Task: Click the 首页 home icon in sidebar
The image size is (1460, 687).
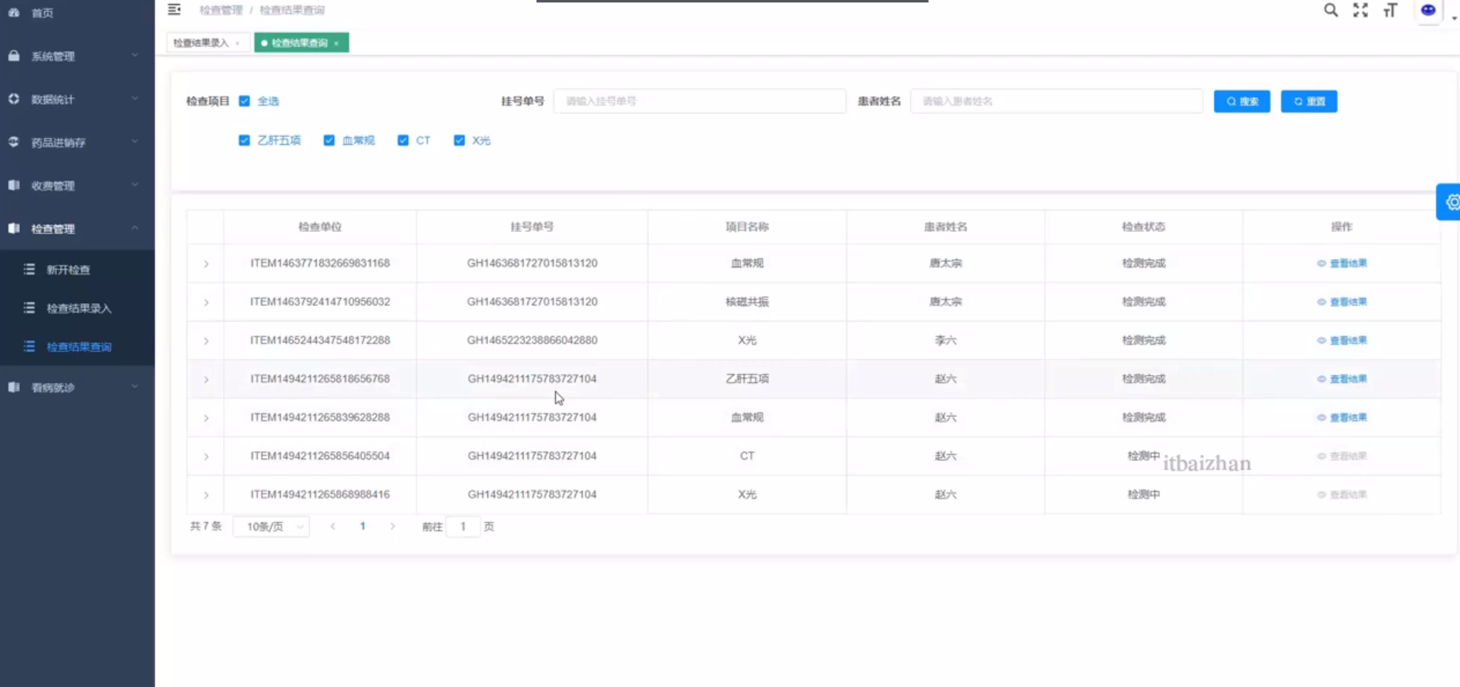Action: pos(14,12)
